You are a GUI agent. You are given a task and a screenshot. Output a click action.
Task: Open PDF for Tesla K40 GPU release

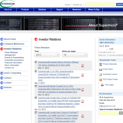(83, 90)
